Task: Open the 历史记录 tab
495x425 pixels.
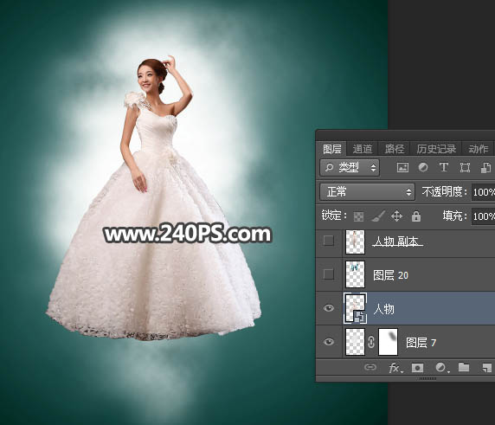Action: coord(436,149)
